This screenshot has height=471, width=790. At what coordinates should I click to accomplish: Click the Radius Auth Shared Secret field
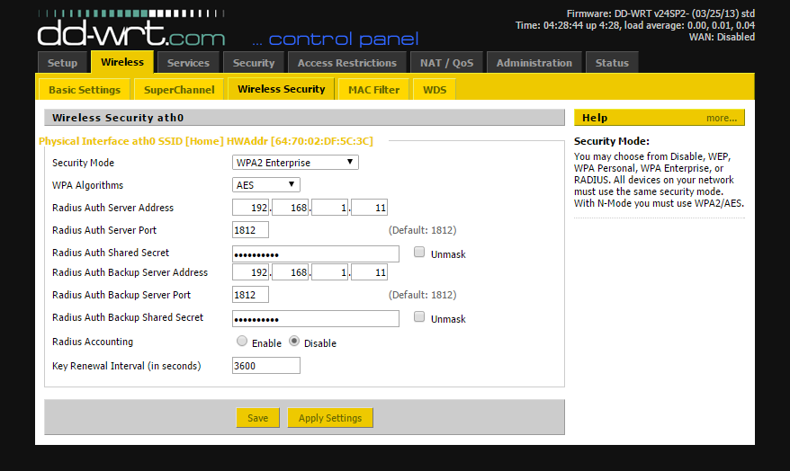point(315,253)
